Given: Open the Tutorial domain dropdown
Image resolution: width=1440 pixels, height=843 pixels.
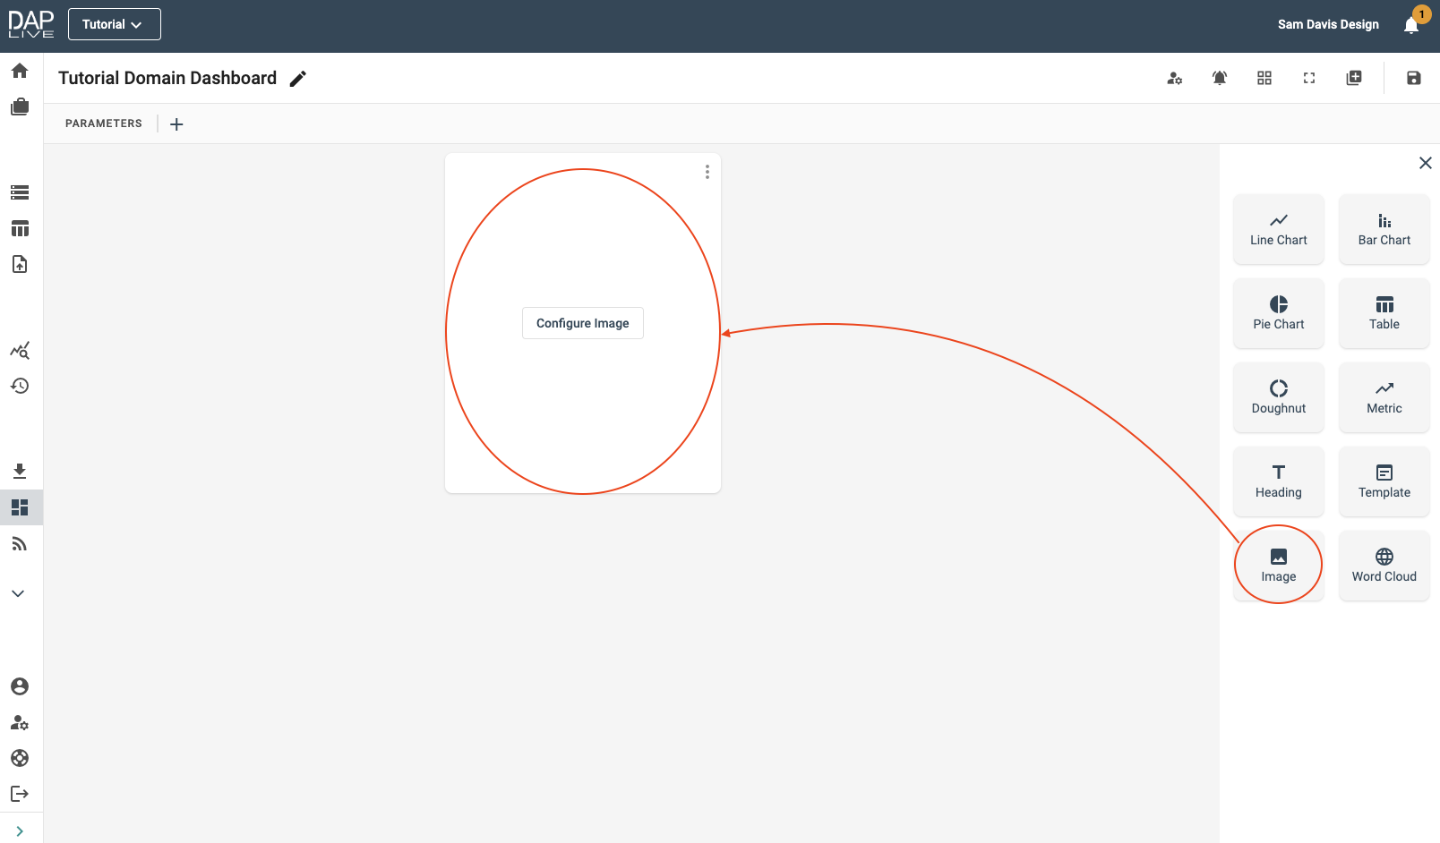Looking at the screenshot, I should click(x=114, y=24).
